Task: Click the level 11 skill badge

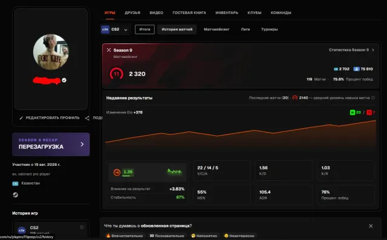Action: [117, 74]
